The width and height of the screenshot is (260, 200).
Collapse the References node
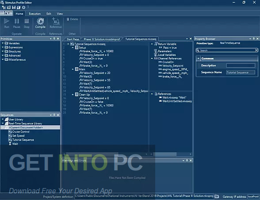coord(152,94)
